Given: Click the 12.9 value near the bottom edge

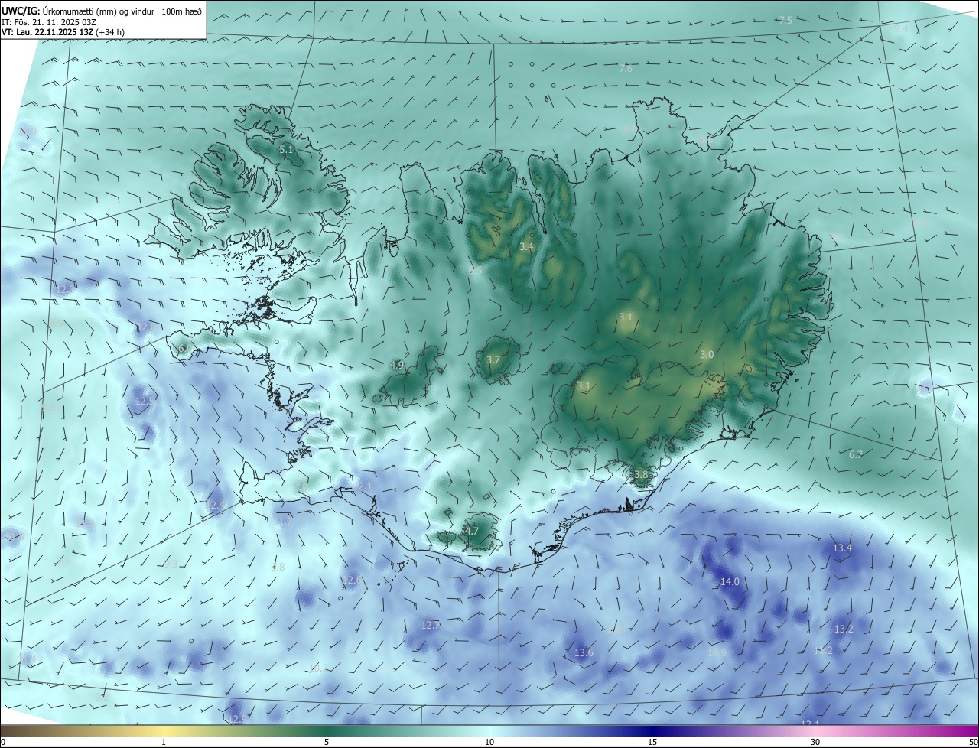Looking at the screenshot, I should (x=239, y=720).
